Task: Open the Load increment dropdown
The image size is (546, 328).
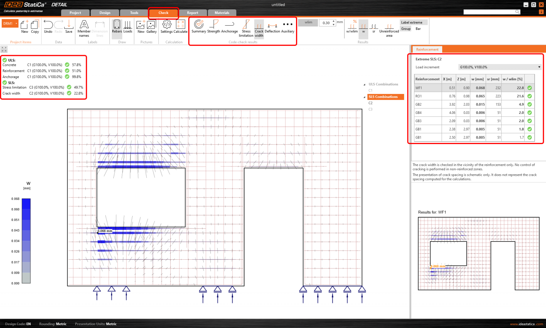Action: 499,67
